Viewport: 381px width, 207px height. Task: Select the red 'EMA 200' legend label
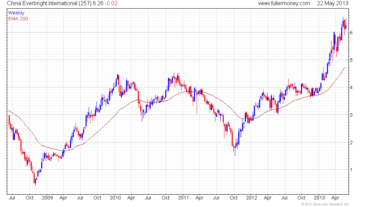[18, 19]
